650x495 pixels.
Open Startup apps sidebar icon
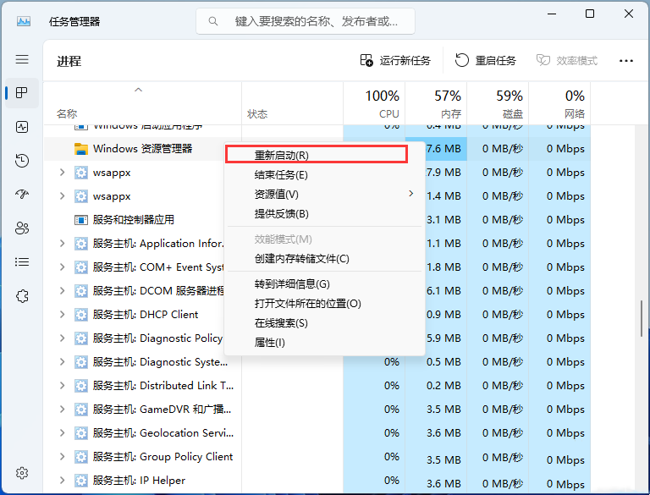pyautogui.click(x=22, y=195)
